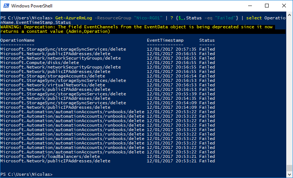This screenshot has height=178, width=293.
Task: Click the 20:55:39 timestamp
Action: click(x=186, y=94)
